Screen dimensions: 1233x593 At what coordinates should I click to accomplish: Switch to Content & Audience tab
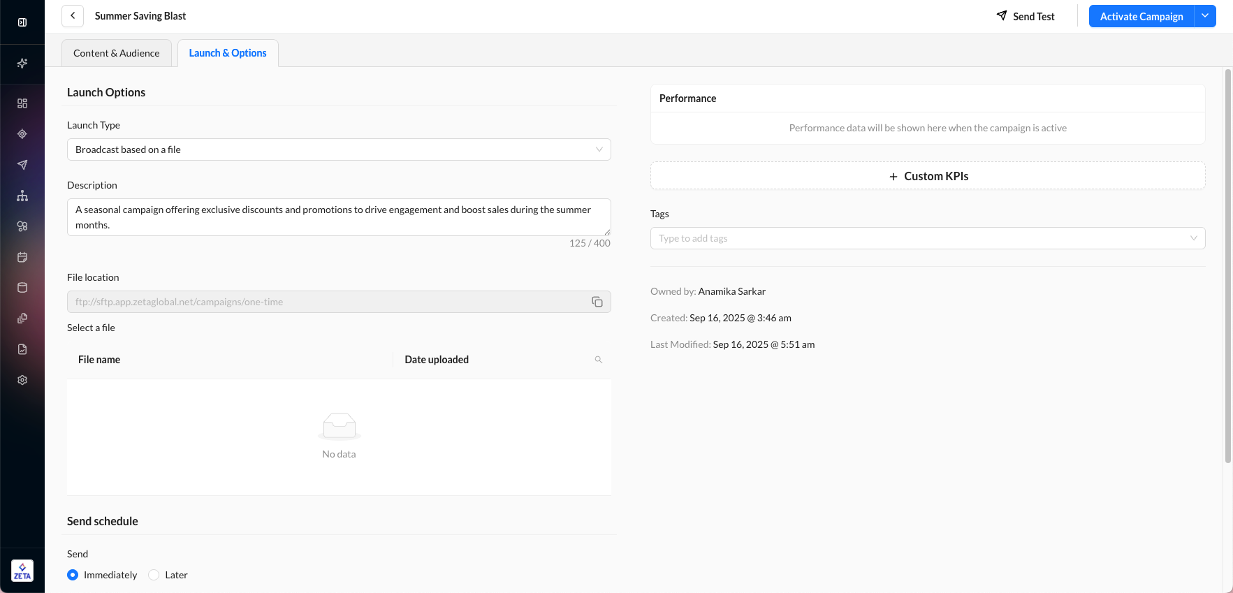[117, 53]
